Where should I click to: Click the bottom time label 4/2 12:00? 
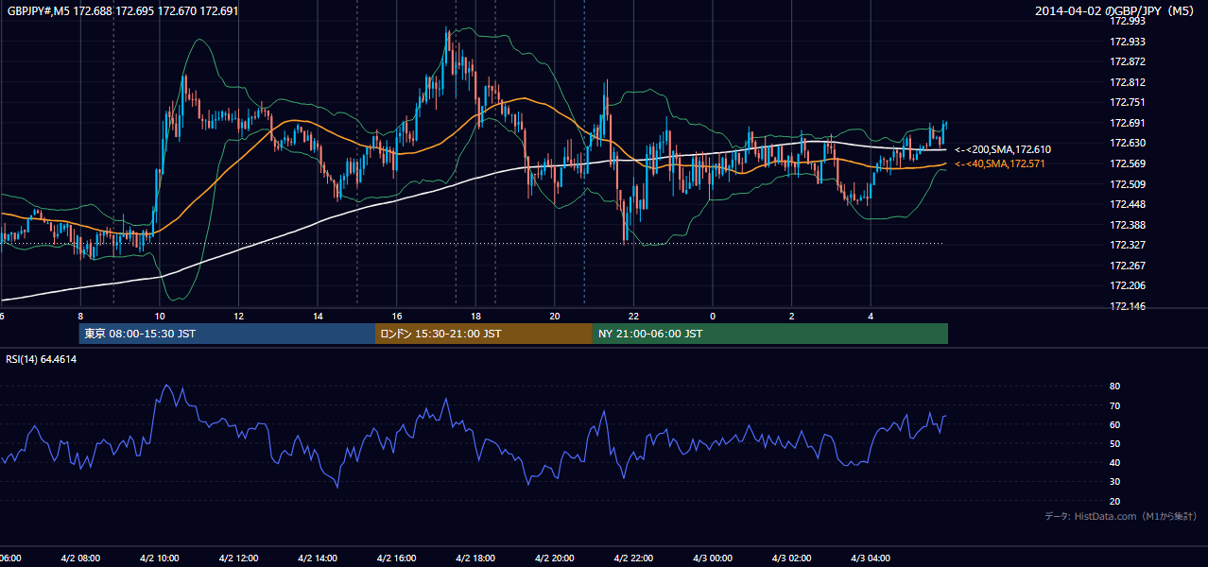tap(238, 558)
